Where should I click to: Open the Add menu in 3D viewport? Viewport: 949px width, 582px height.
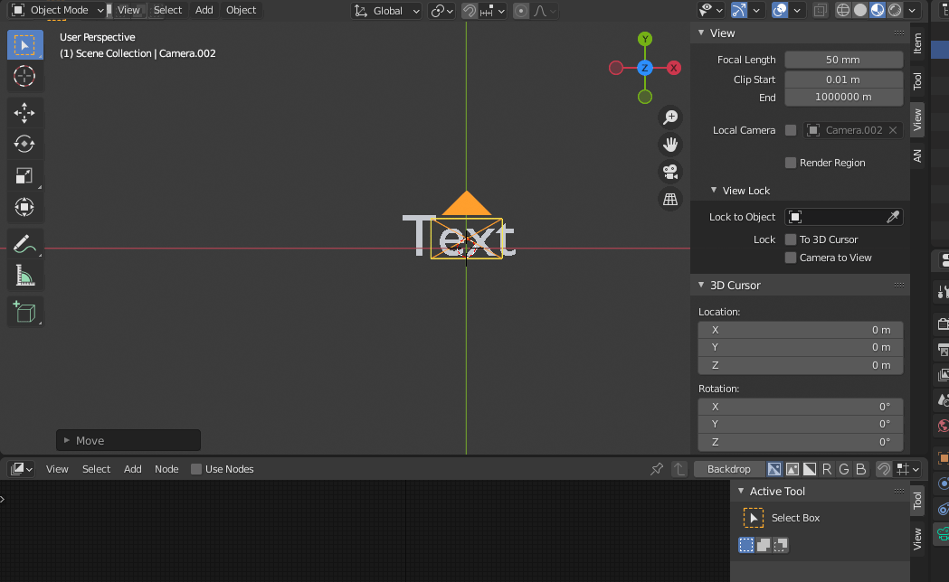point(204,10)
